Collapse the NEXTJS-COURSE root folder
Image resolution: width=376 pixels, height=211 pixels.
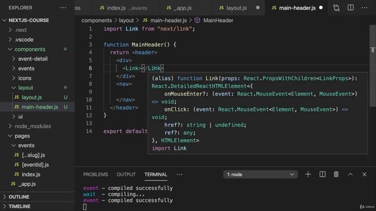[4, 21]
